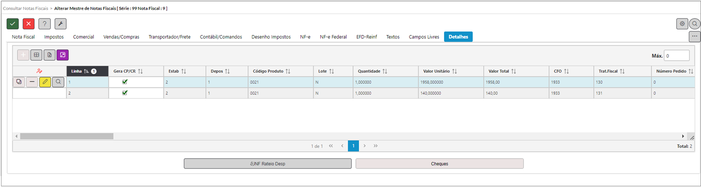Toggle Gera CP/CR checkbox in line 1

[125, 81]
